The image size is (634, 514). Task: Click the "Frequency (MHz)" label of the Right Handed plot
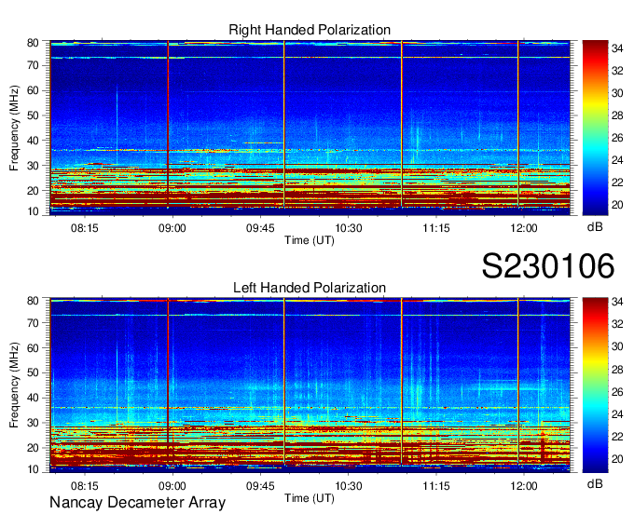(14, 128)
